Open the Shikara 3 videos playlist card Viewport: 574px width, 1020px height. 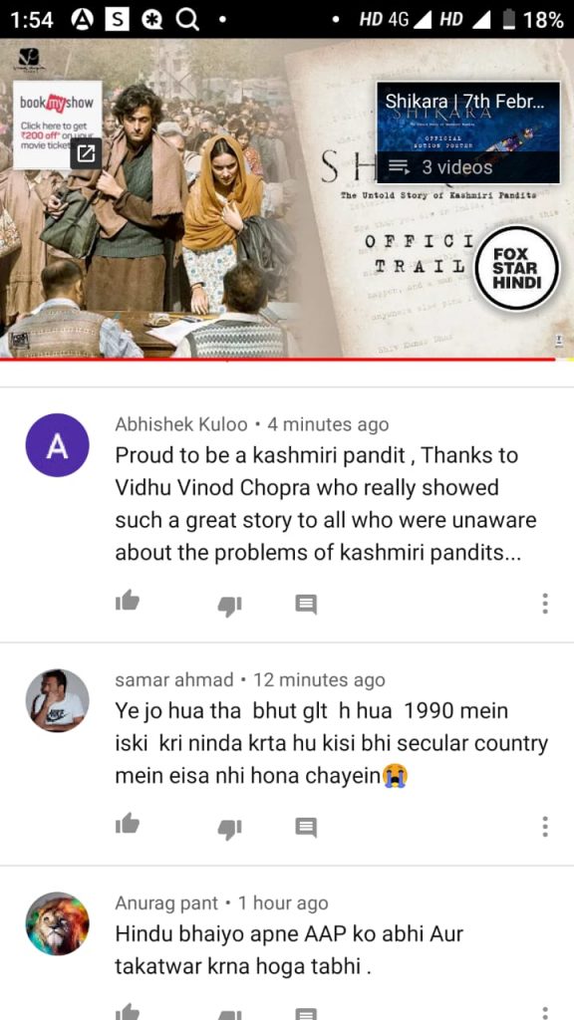tap(468, 132)
